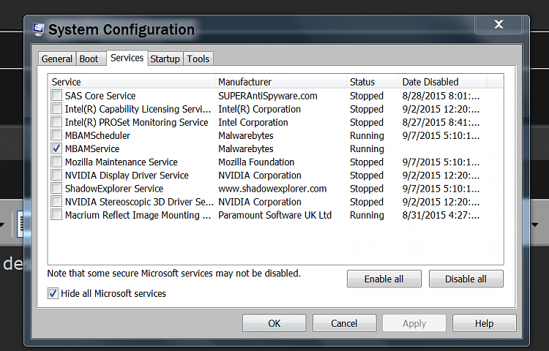This screenshot has height=351, width=549.
Task: Enable NVIDIA Display Driver Service checkbox
Action: point(56,175)
